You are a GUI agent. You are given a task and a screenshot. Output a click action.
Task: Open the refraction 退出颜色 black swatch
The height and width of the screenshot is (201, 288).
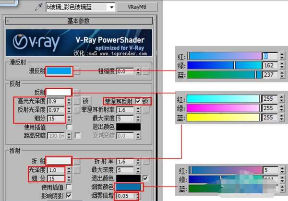click(x=128, y=178)
